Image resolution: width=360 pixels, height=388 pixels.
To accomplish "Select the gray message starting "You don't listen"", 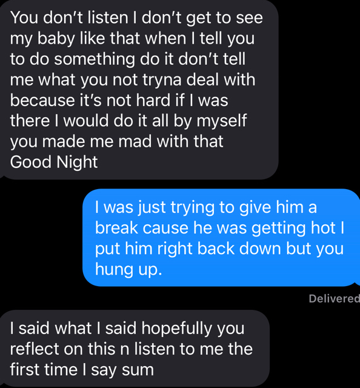I will (139, 90).
